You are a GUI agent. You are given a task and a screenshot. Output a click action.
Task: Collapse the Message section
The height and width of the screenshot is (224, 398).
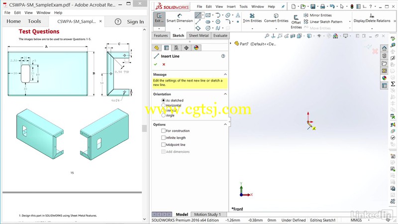pyautogui.click(x=225, y=74)
